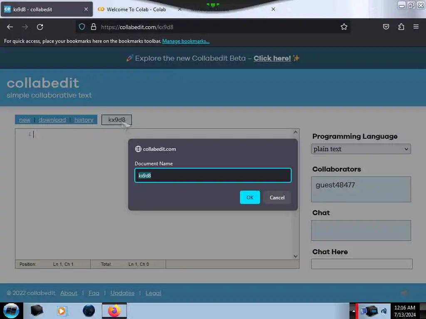Click the collabedit logo heading
This screenshot has height=319, width=426.
(43, 83)
